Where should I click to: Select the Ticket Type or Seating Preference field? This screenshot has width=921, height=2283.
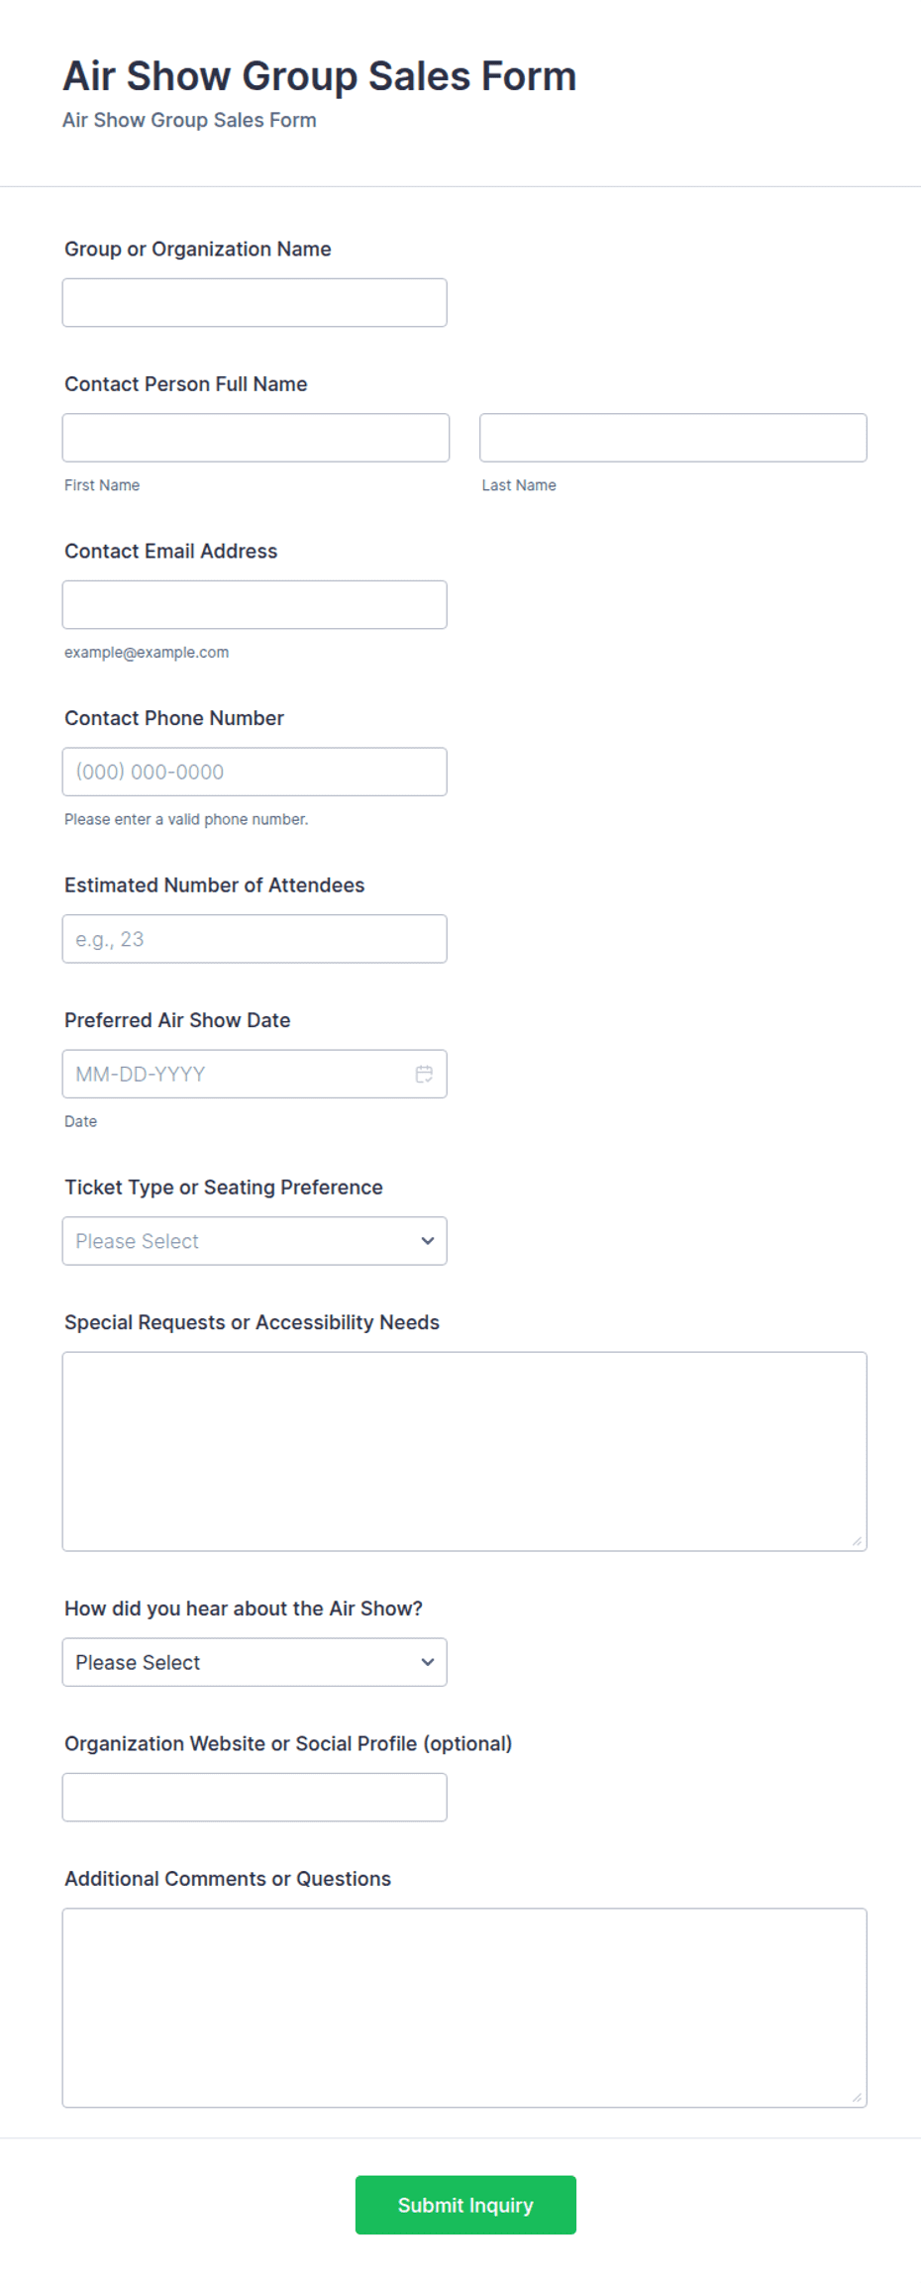(x=255, y=1241)
